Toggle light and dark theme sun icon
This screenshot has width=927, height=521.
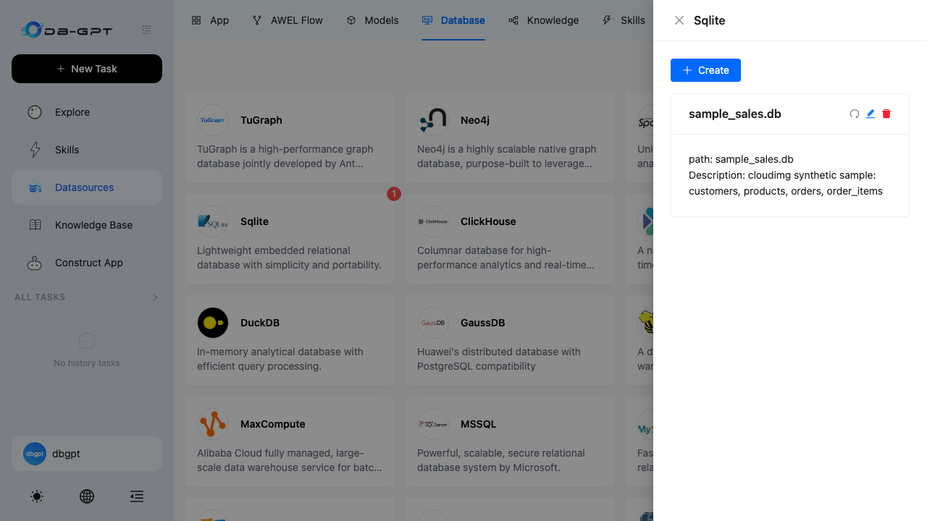pos(37,496)
